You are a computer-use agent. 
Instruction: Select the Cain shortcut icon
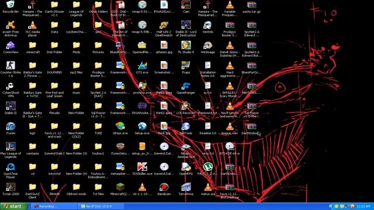click(x=186, y=5)
